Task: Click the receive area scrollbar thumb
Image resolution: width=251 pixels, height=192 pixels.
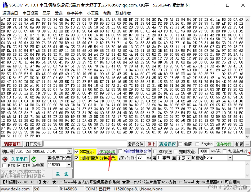Action: click(247, 131)
